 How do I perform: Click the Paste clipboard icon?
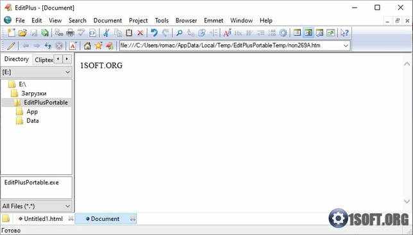tap(129, 33)
